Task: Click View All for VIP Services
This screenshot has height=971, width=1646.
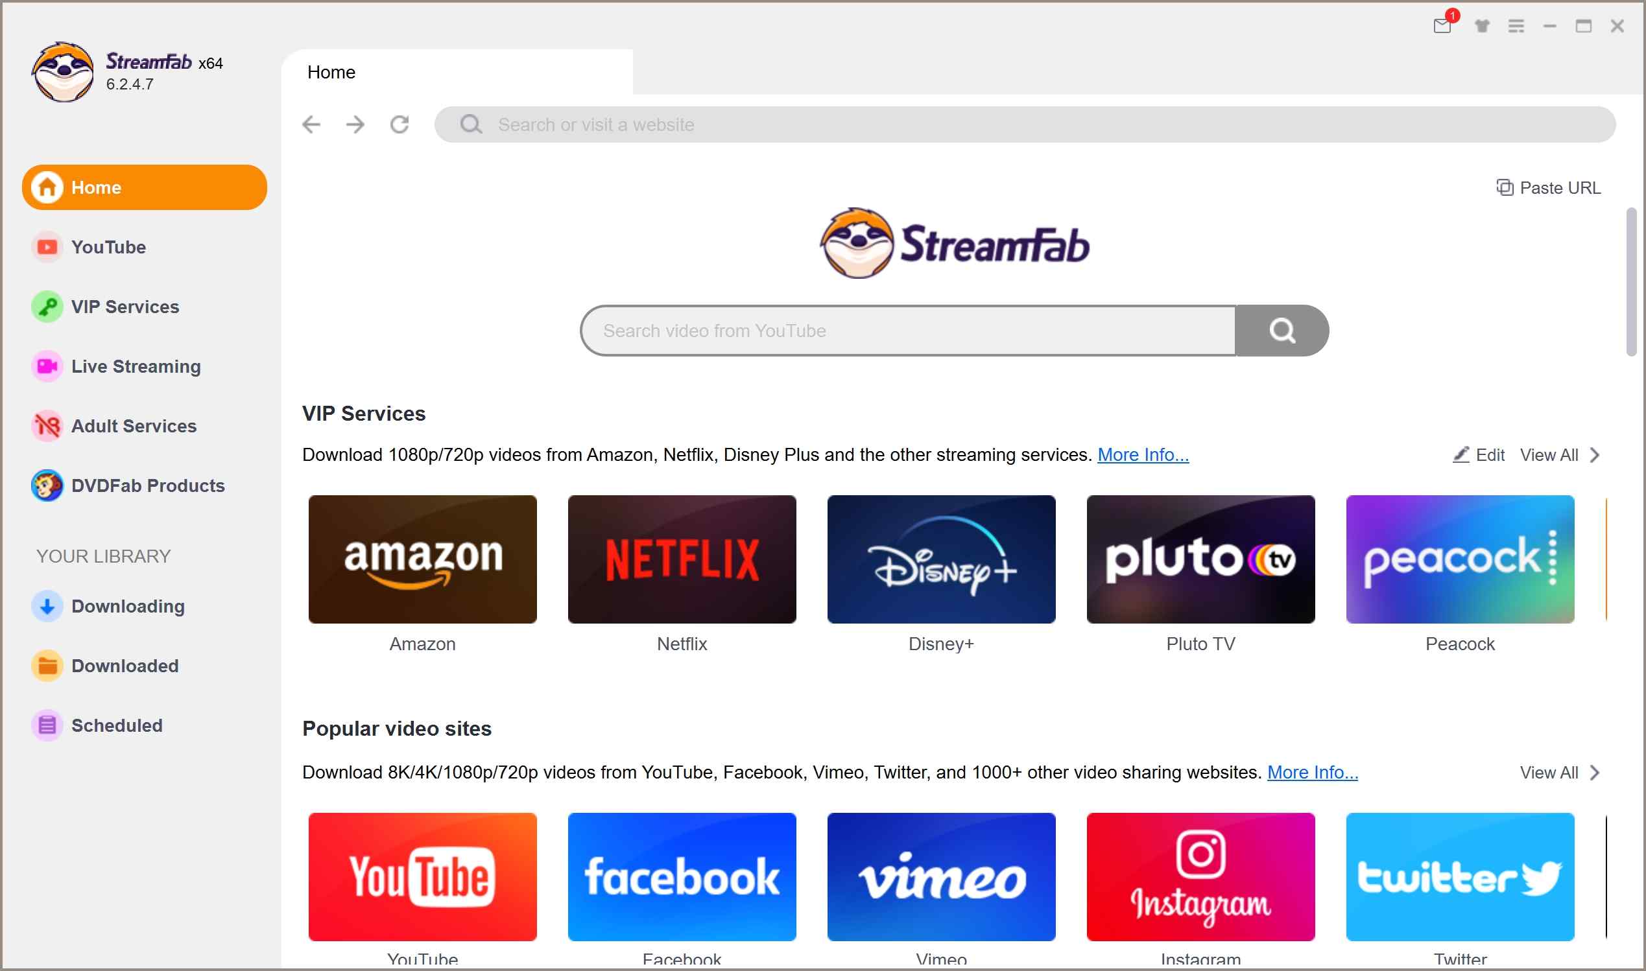Action: [1560, 455]
